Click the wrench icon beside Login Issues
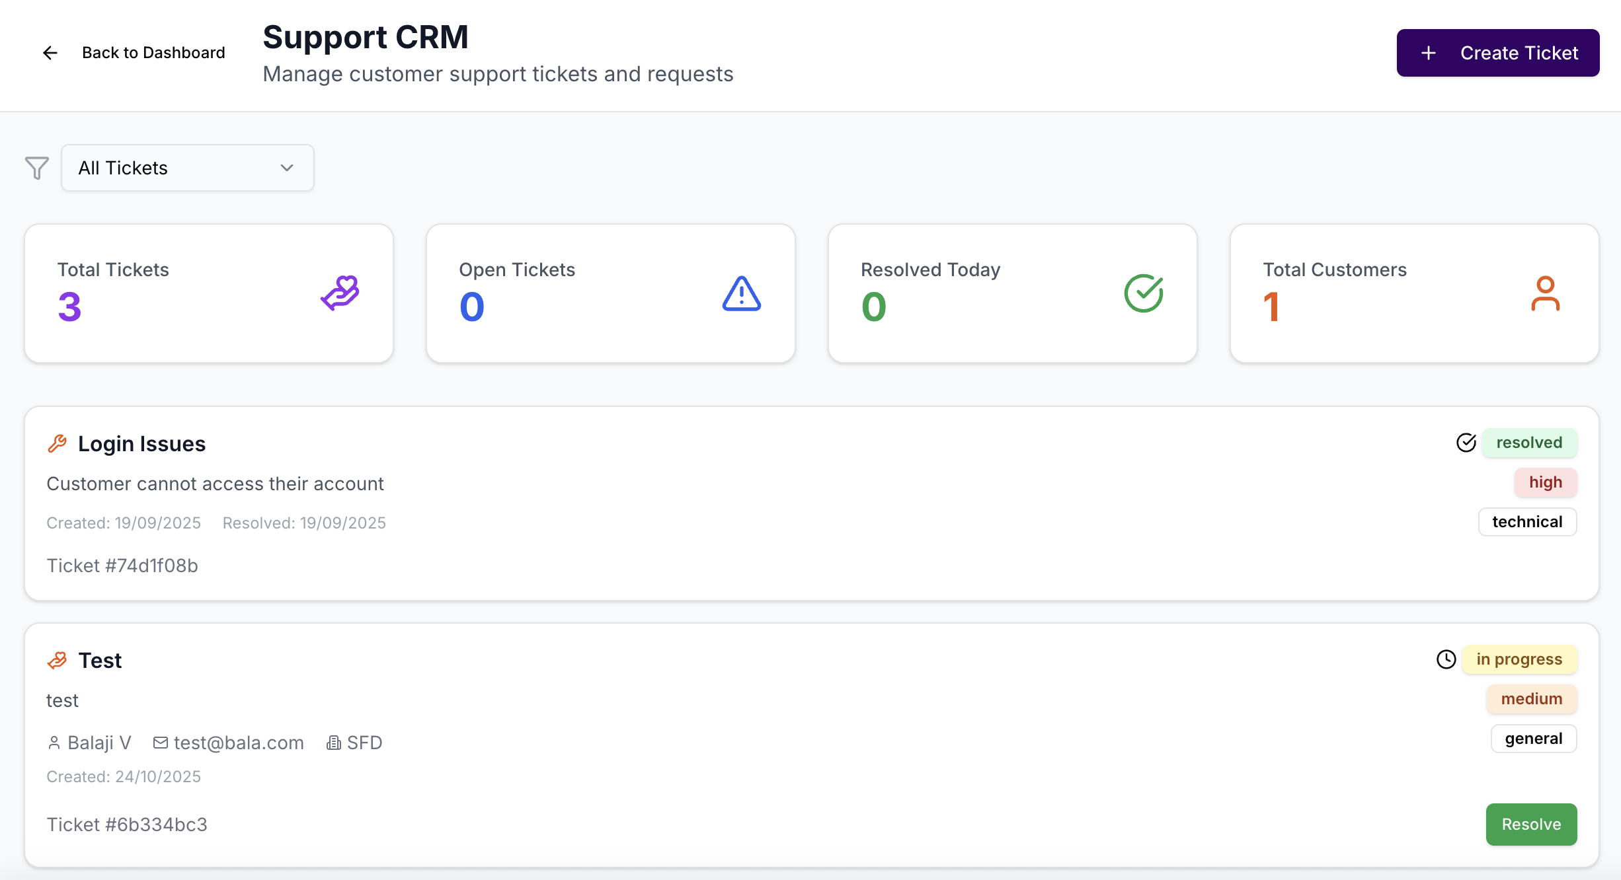The image size is (1621, 880). point(58,444)
